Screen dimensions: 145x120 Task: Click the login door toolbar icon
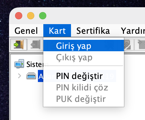(x=19, y=45)
